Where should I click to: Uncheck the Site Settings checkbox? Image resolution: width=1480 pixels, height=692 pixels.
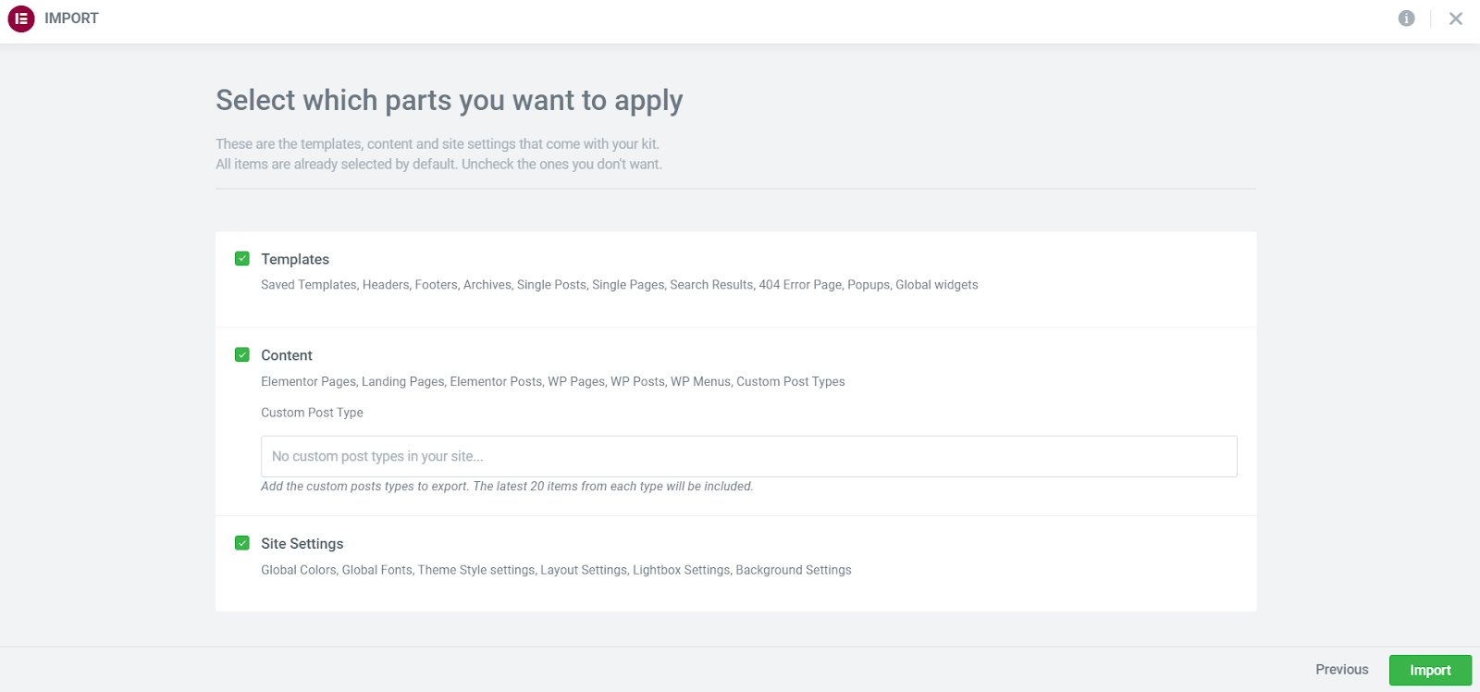242,543
